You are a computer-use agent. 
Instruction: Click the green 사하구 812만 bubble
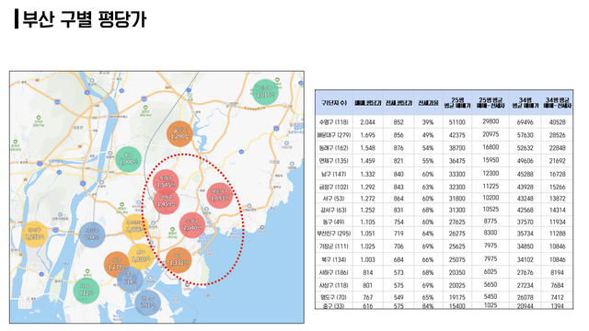pos(86,291)
